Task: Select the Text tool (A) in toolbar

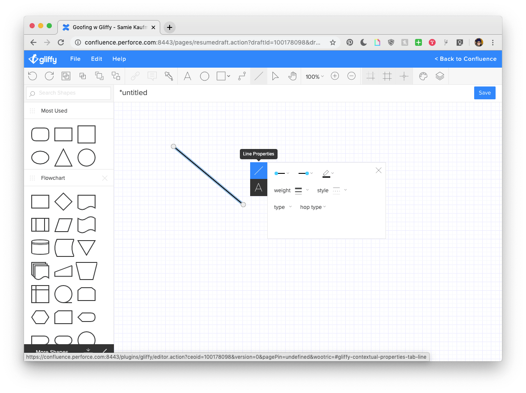Action: [188, 76]
